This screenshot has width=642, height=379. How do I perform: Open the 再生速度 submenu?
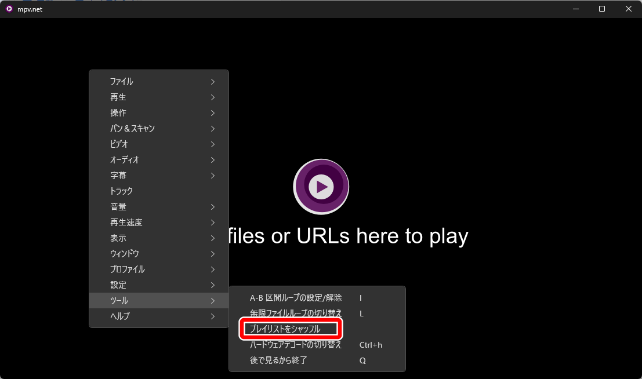159,223
